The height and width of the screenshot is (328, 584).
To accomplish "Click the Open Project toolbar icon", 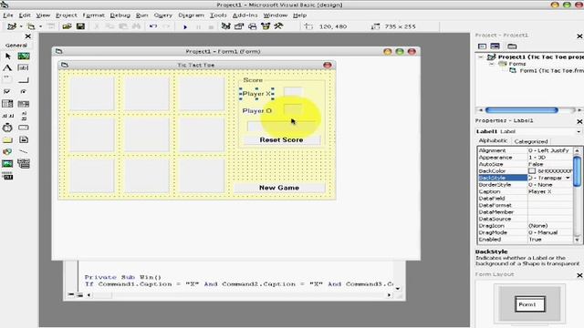I will click(x=67, y=26).
